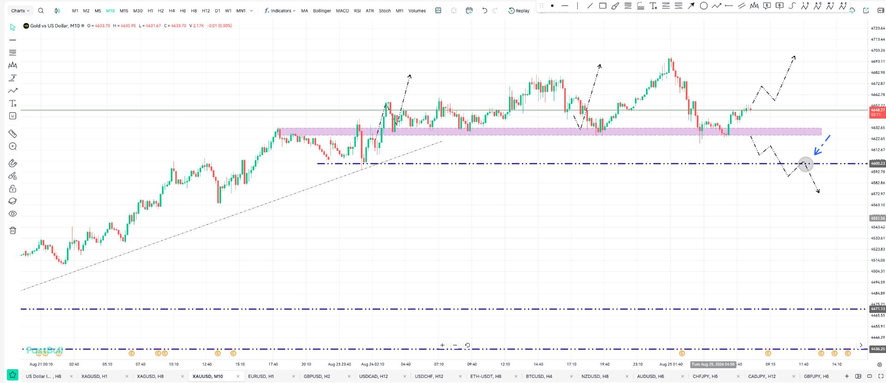Click the 4471.13 price level label

877,309
